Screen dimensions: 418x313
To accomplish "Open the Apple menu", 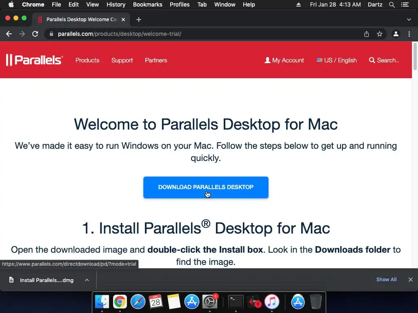I will tap(11, 4).
